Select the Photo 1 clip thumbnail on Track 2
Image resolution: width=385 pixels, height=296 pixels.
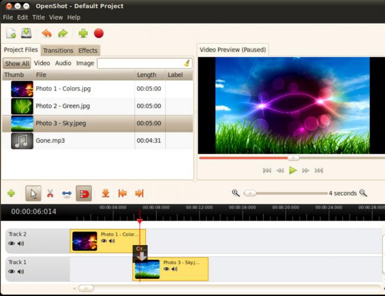[x=85, y=241]
